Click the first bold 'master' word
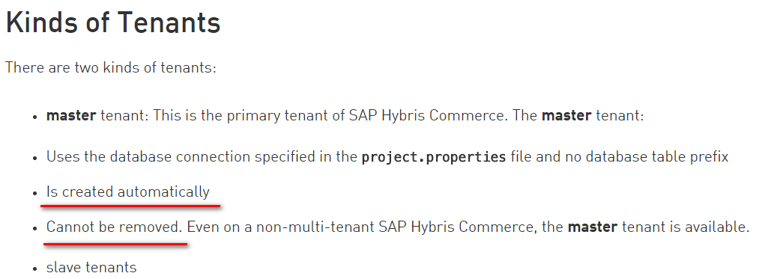Screen dimensions: 774x279 pyautogui.click(x=71, y=116)
